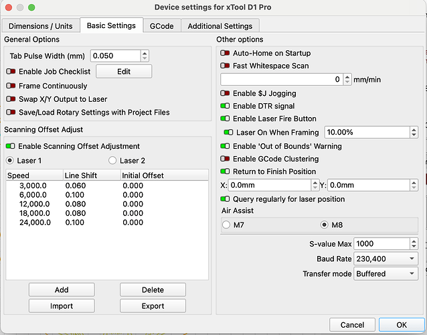Select the Basic Settings tab

click(x=111, y=25)
